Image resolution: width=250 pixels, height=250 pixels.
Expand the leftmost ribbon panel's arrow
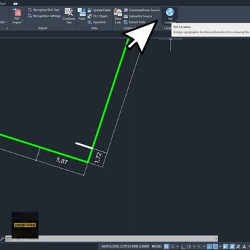pos(7,29)
